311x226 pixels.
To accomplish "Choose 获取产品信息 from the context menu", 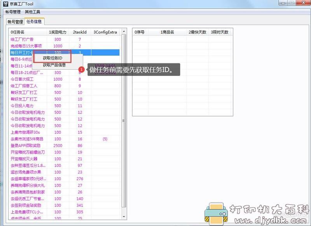I will [54, 65].
